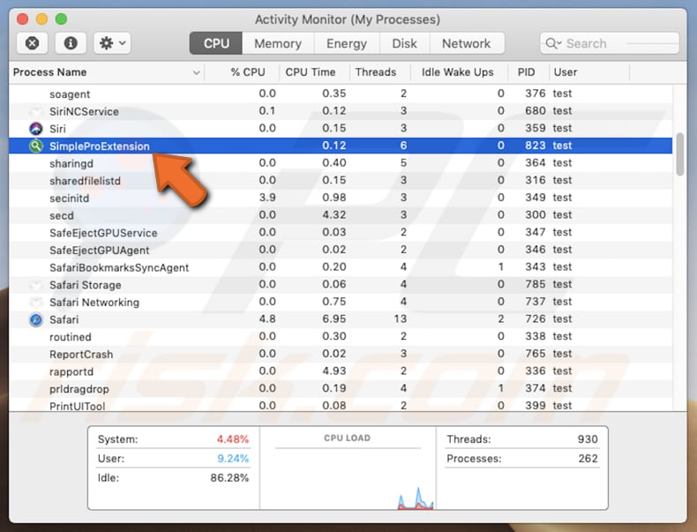The height and width of the screenshot is (532, 697).
Task: Click the System 4.48% value
Action: click(x=233, y=439)
